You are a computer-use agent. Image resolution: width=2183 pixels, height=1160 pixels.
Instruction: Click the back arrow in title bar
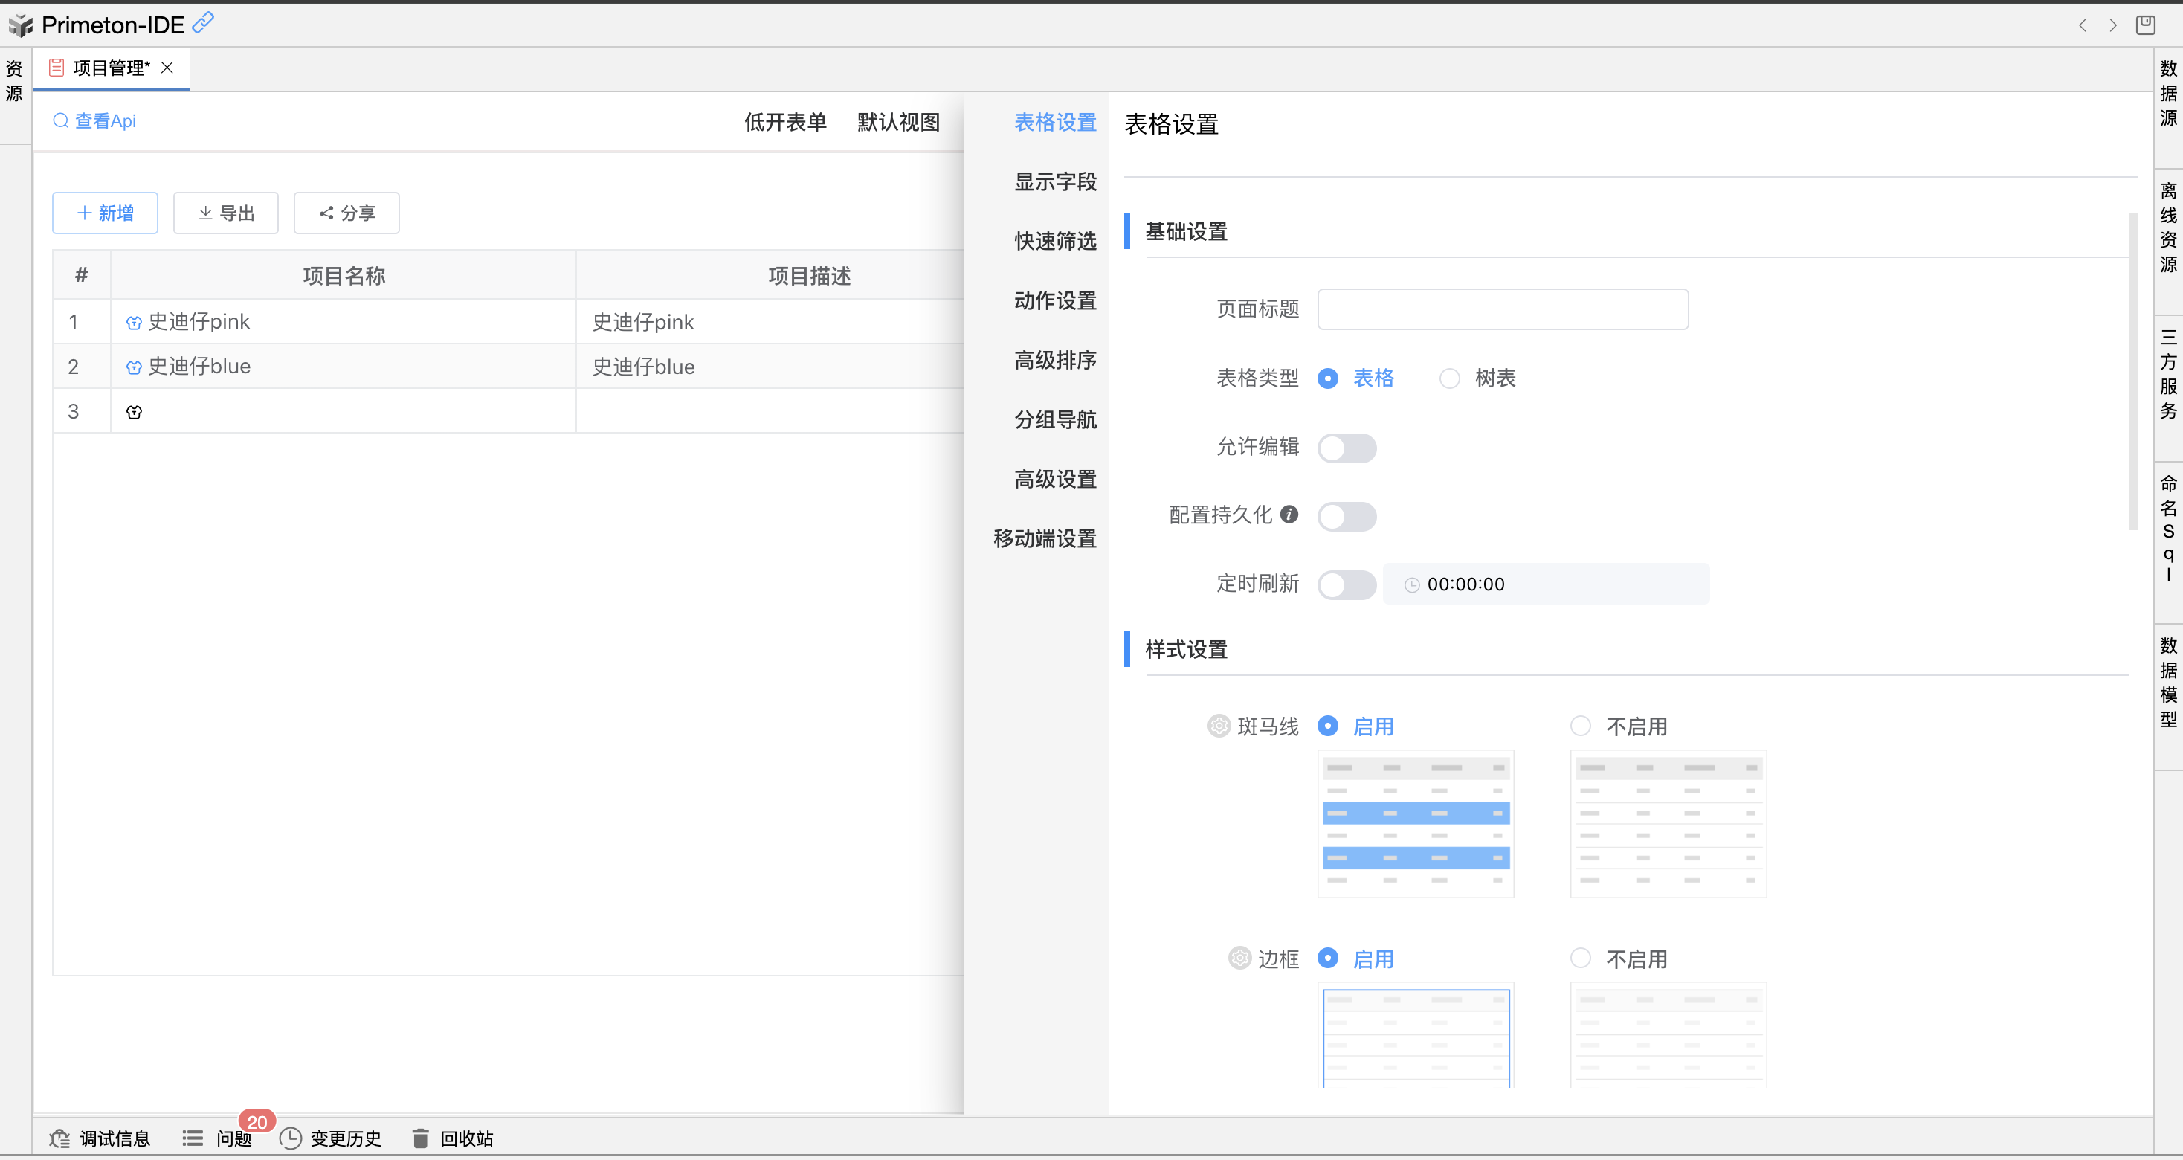(x=2082, y=25)
